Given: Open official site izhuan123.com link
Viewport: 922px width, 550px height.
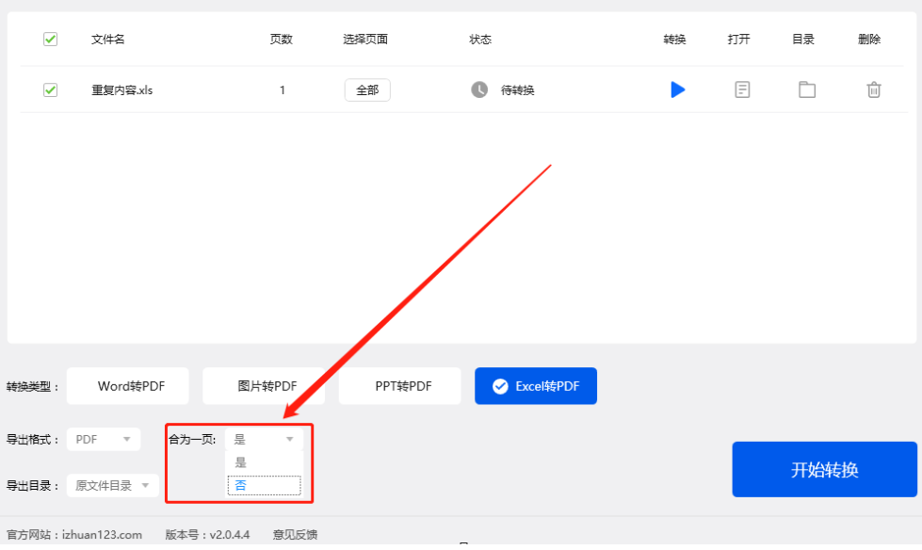Looking at the screenshot, I should 102,535.
